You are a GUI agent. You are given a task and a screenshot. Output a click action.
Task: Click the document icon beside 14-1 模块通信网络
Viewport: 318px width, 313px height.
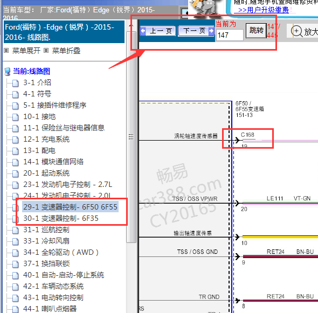pos(16,162)
